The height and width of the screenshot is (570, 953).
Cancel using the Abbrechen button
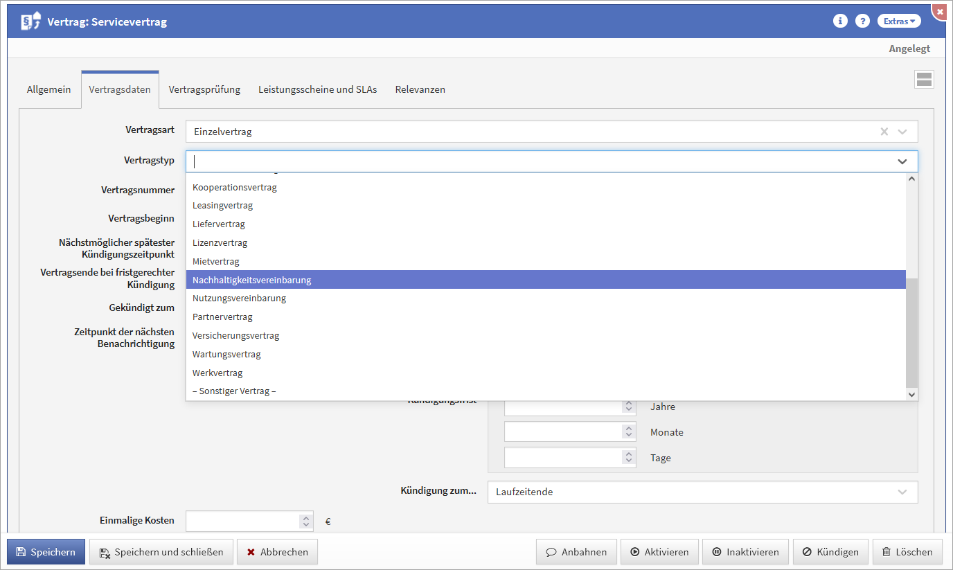[277, 552]
